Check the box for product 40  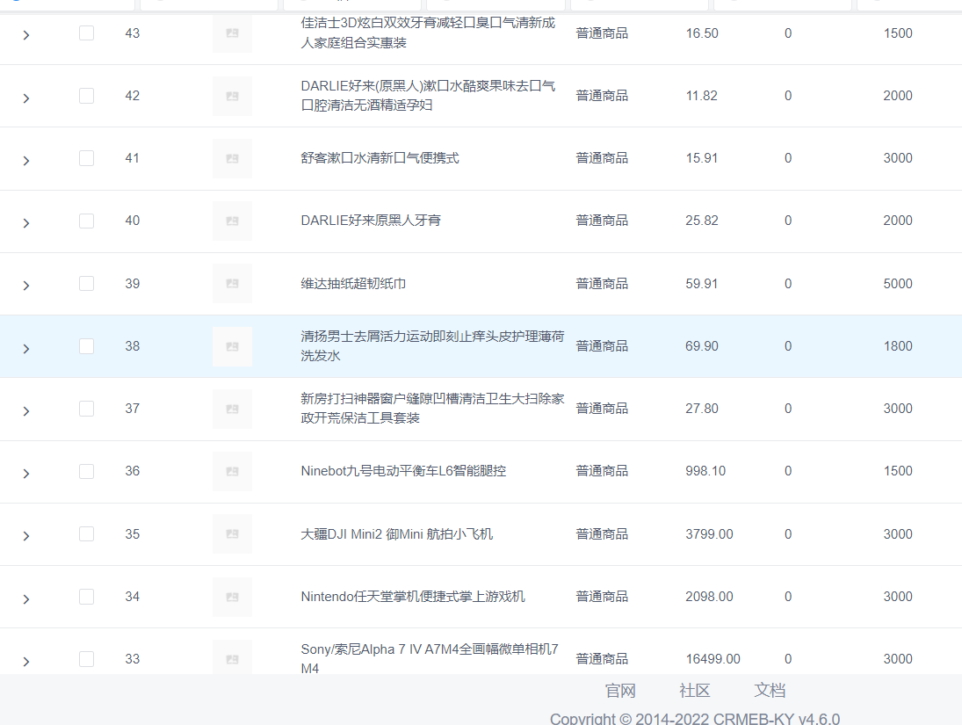(86, 221)
